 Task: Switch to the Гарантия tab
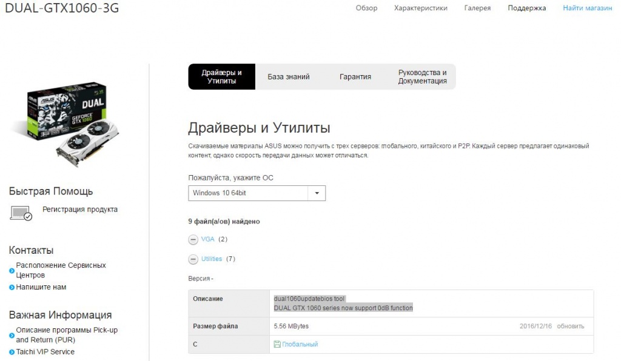[x=355, y=77]
